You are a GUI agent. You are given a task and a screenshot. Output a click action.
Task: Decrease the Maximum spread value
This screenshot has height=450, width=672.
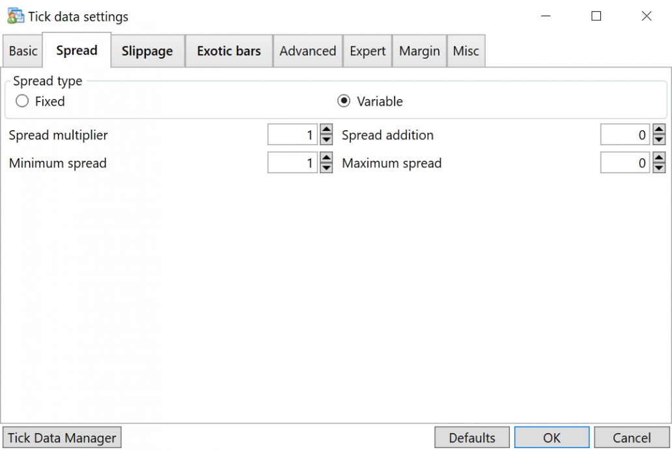658,167
